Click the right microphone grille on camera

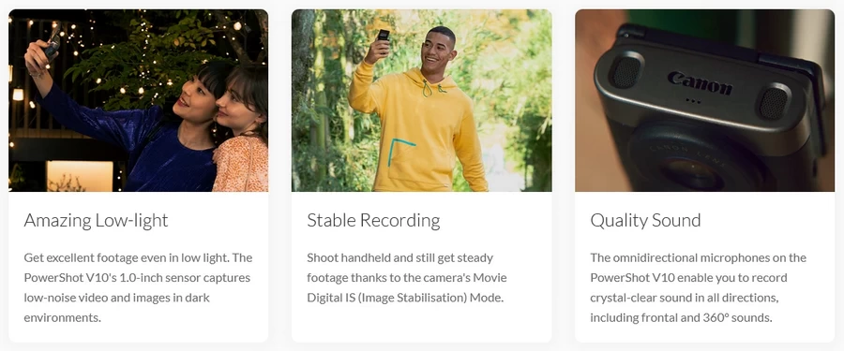pyautogui.click(x=774, y=103)
